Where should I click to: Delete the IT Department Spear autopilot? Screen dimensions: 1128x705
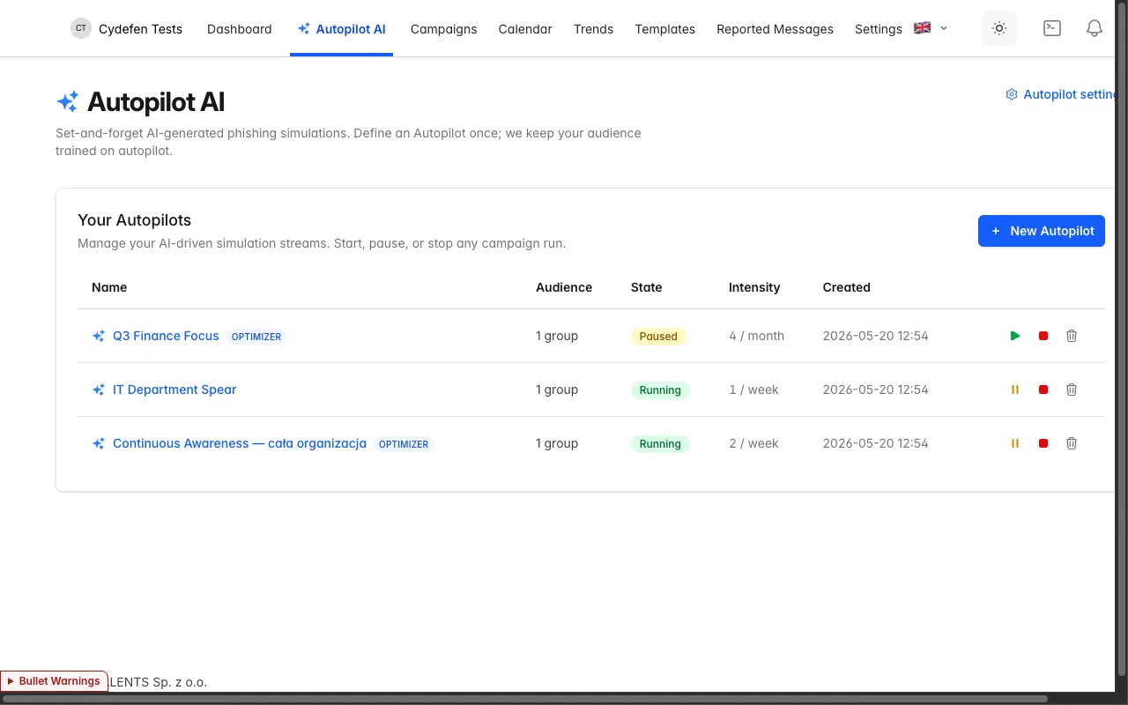coord(1072,390)
